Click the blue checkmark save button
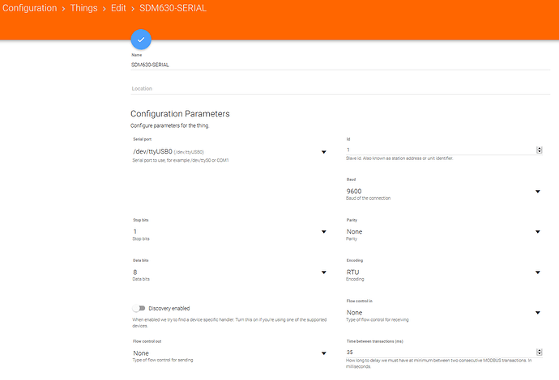 point(141,39)
